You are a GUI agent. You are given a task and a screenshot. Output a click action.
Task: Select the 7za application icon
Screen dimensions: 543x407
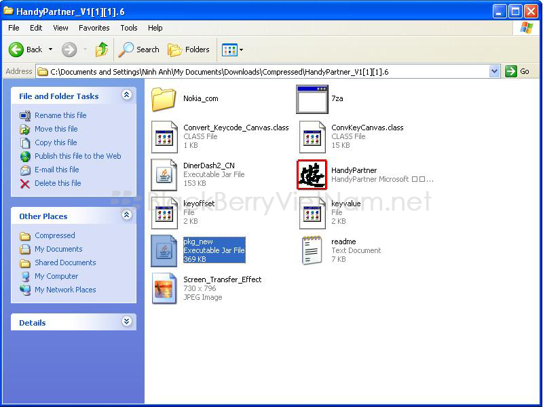point(312,99)
